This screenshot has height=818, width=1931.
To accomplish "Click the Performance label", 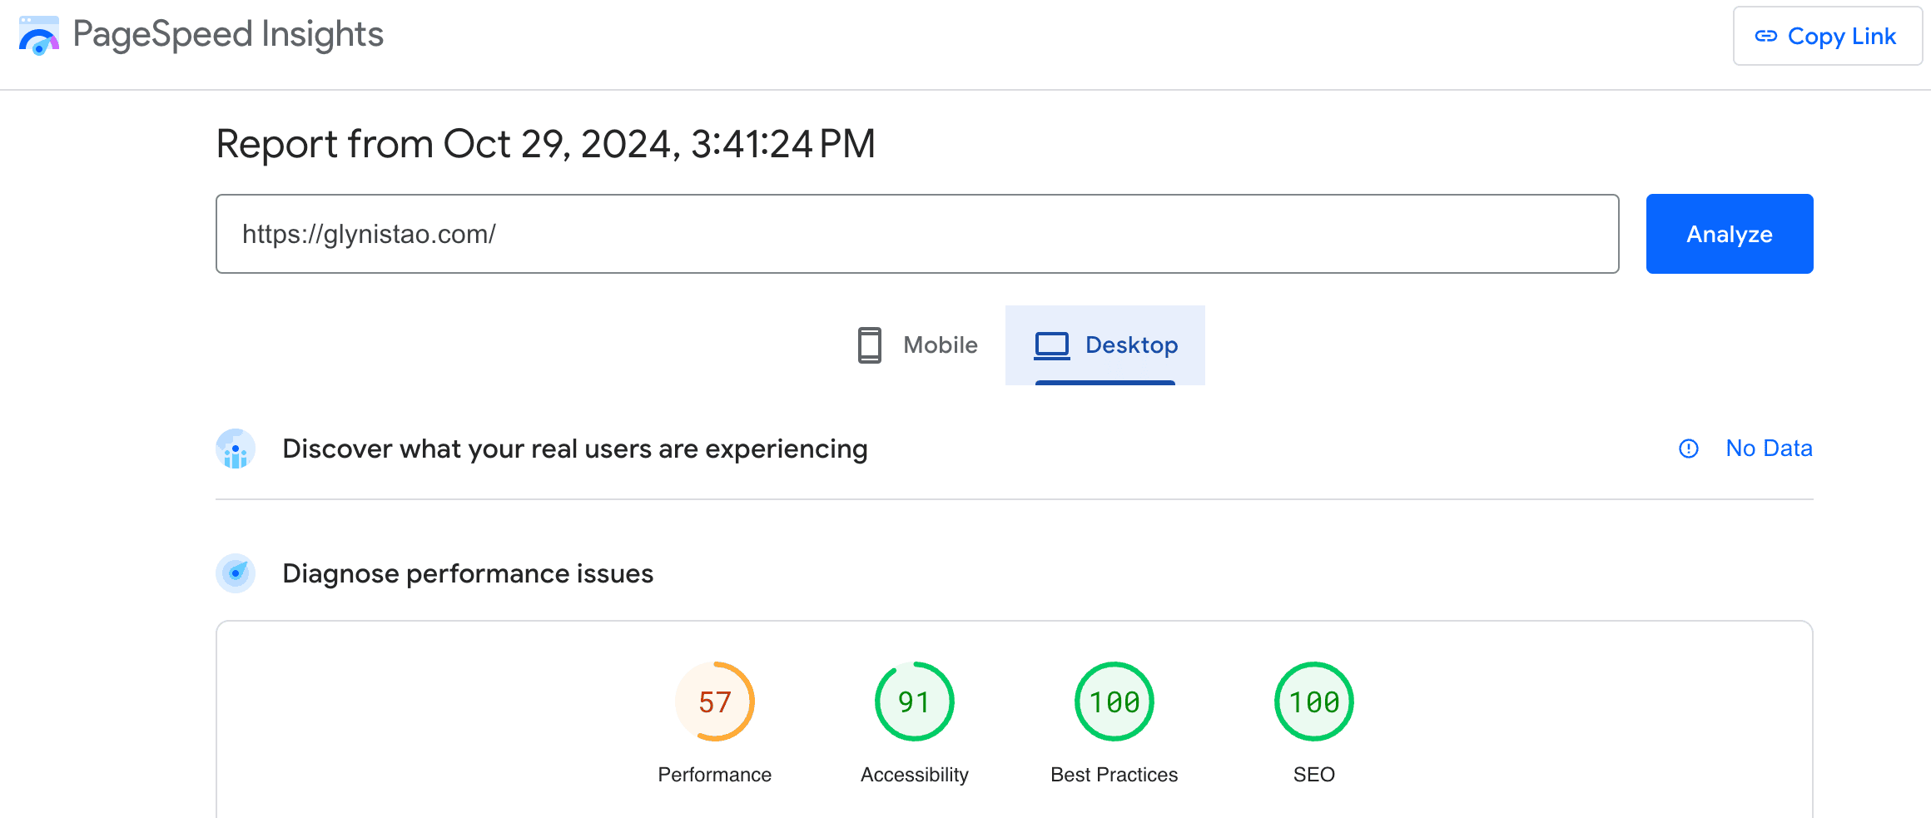I will pyautogui.click(x=715, y=775).
